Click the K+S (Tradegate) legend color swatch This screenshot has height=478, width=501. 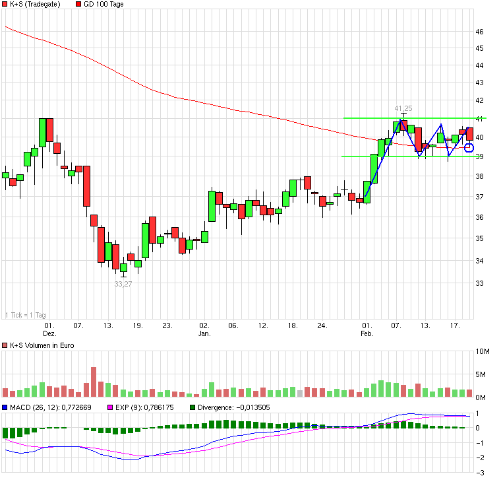click(x=5, y=4)
